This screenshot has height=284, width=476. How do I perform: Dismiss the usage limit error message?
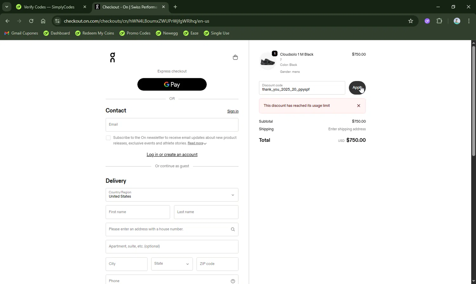click(359, 106)
